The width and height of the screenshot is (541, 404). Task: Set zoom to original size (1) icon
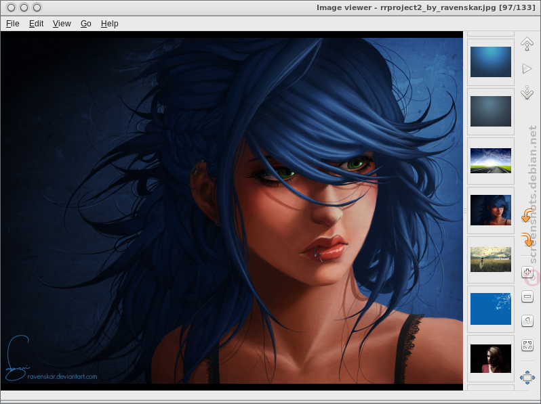click(527, 321)
